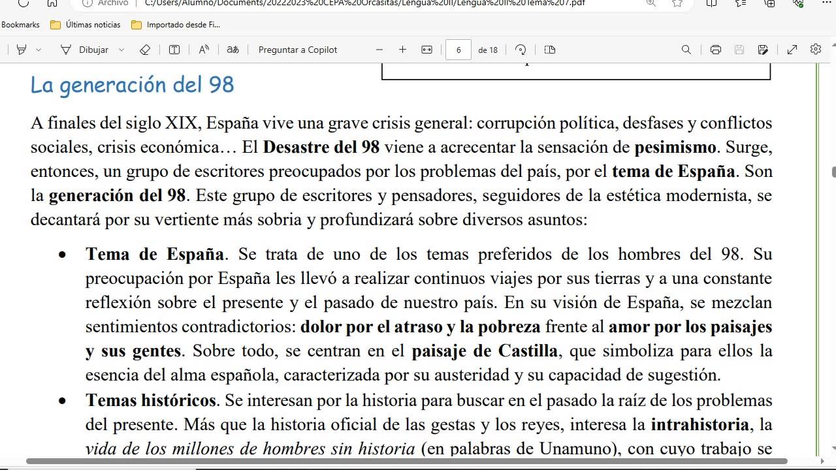The height and width of the screenshot is (470, 836).
Task: Rotate the PDF page
Action: click(x=521, y=50)
